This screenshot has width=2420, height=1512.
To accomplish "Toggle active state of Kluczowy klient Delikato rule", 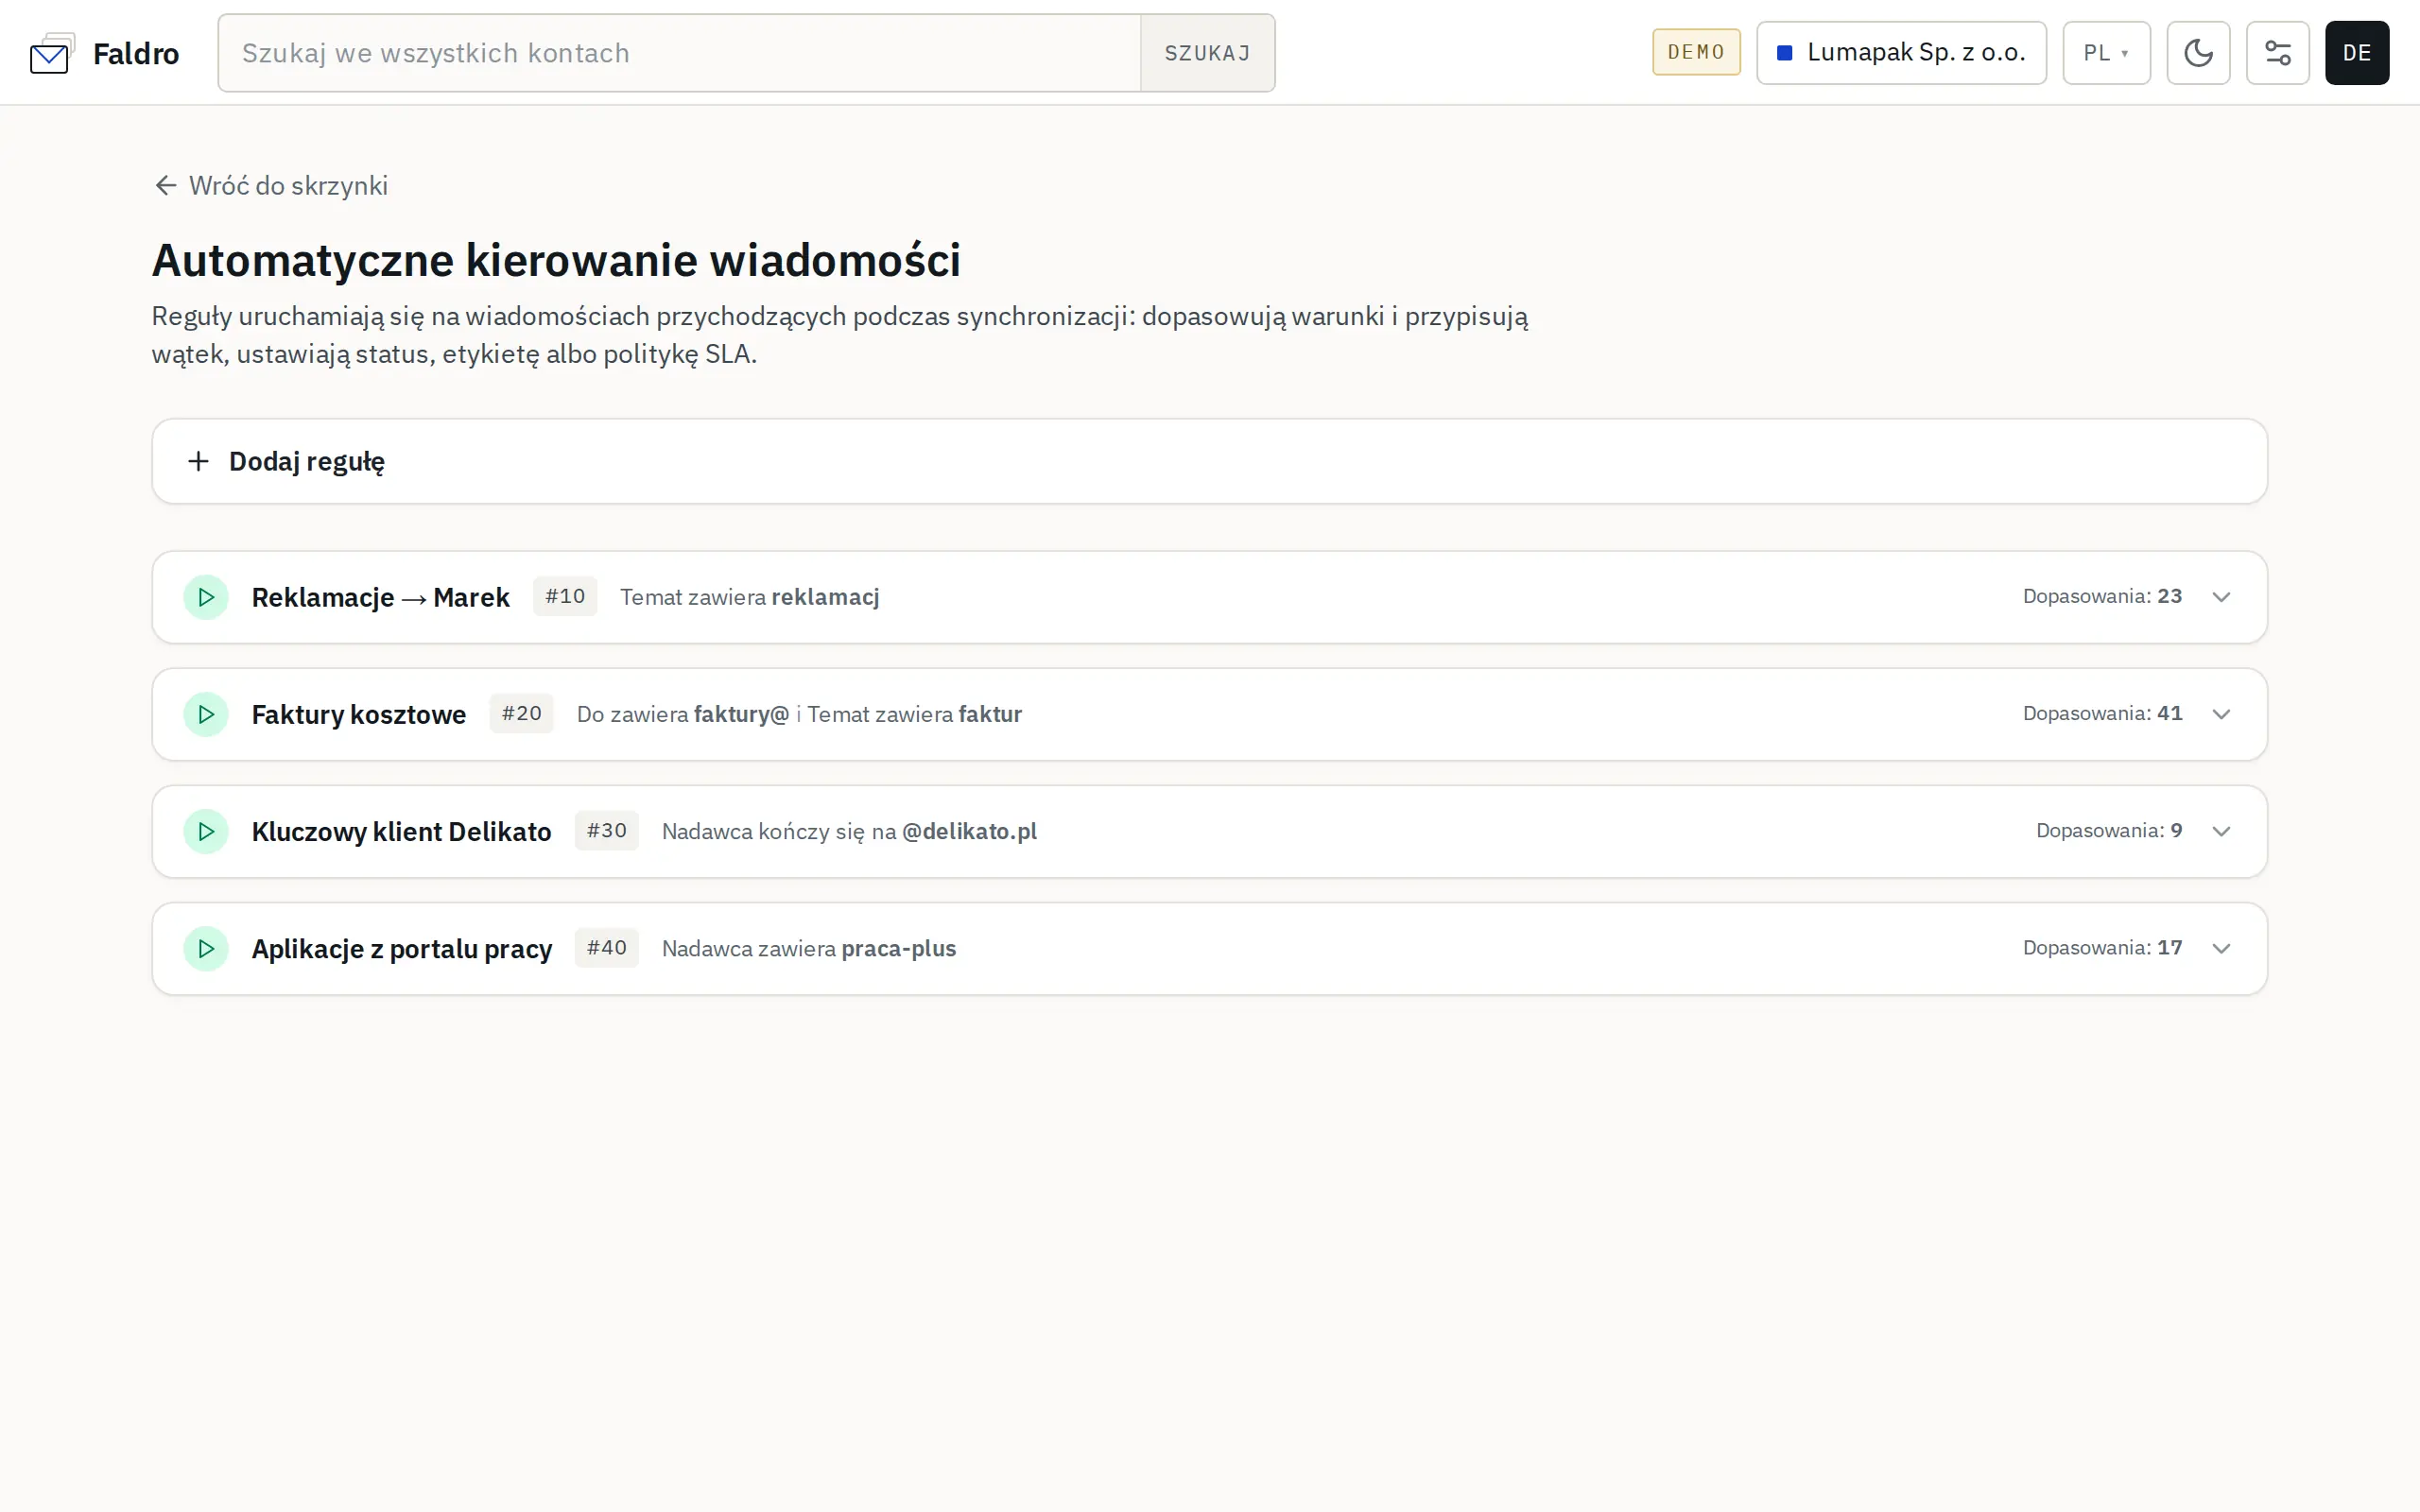I will point(206,831).
